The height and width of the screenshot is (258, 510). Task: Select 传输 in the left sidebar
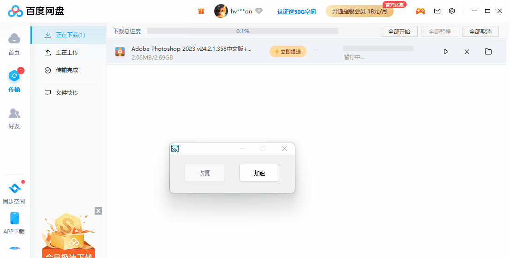tap(14, 81)
